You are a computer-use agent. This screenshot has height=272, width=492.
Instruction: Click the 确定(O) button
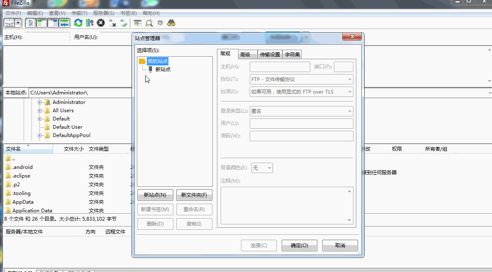(x=300, y=246)
